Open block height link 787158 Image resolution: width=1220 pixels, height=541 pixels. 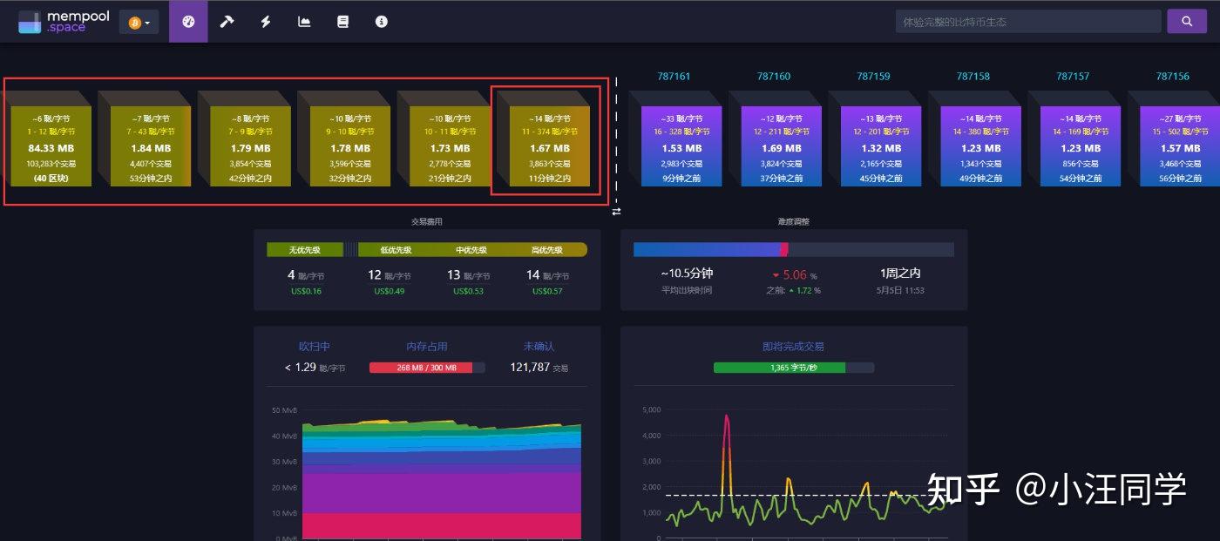click(x=973, y=77)
